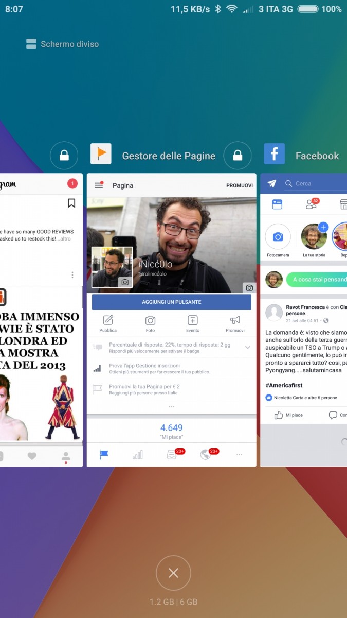The width and height of the screenshot is (347, 618).
Task: Open the hamburger menu in Pagina card
Action: click(x=99, y=185)
